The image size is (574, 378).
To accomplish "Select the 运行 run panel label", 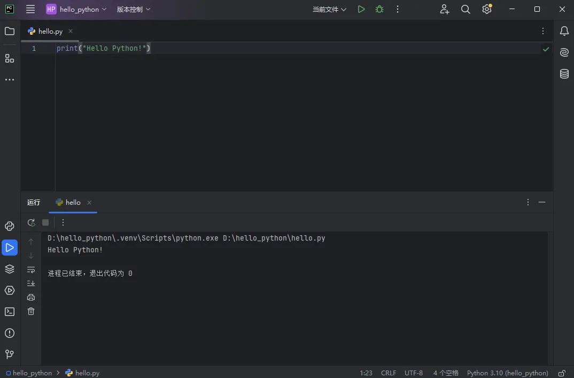I will tap(34, 203).
